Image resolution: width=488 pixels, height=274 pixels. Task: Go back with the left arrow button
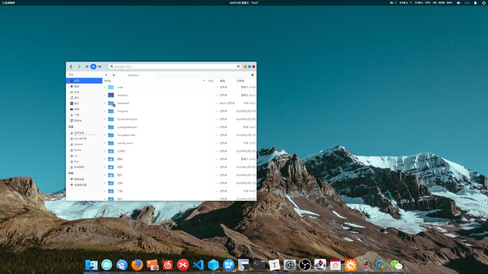click(71, 66)
